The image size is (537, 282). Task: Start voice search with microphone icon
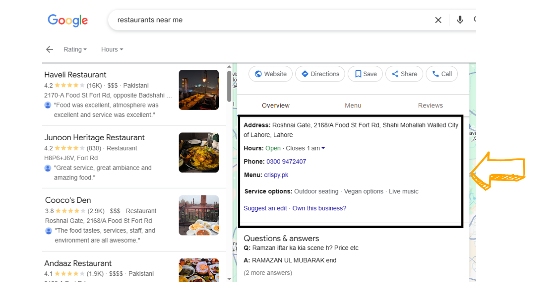click(460, 20)
